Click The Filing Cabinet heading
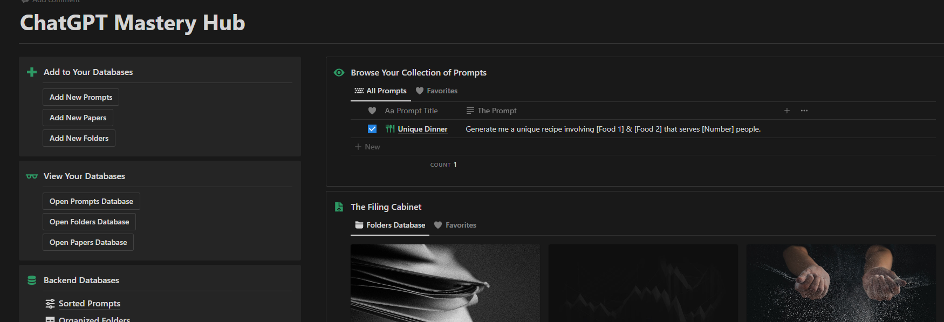Screen dimensions: 944x322 (x=386, y=207)
